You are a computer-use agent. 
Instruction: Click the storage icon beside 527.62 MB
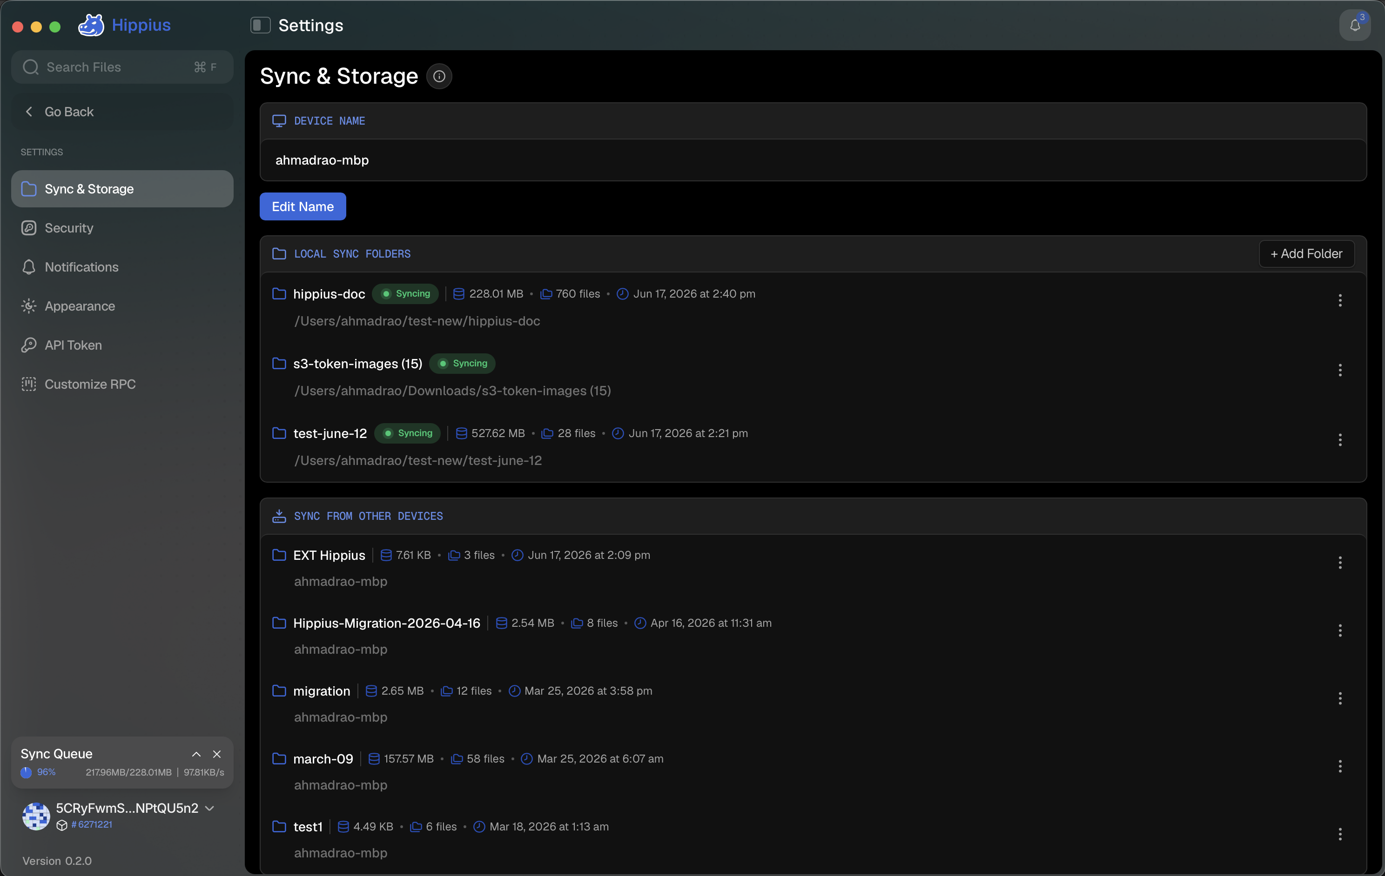[x=461, y=433]
